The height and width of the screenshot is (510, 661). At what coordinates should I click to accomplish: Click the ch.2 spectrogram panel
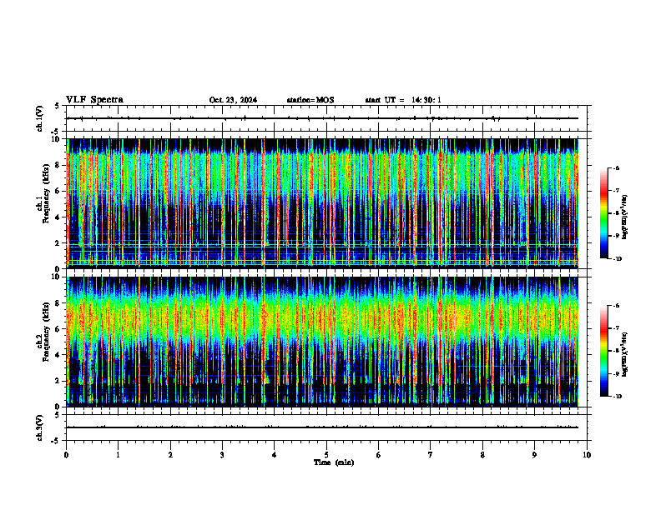click(322, 342)
